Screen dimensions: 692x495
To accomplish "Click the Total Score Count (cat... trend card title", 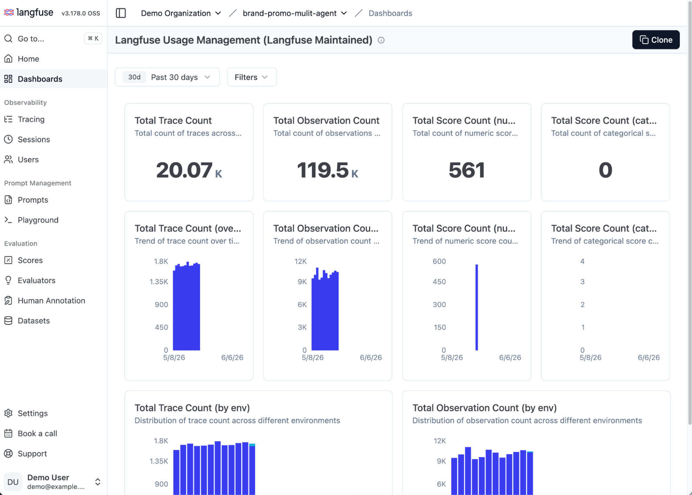I will pyautogui.click(x=604, y=228).
